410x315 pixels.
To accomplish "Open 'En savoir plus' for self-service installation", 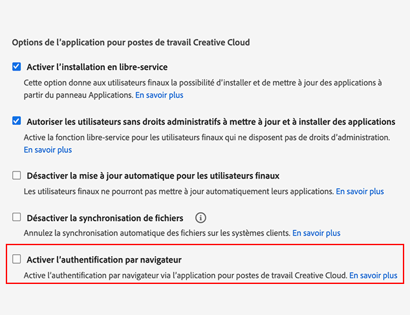I will [x=159, y=95].
